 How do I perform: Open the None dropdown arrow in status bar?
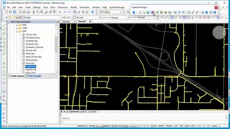point(220,126)
